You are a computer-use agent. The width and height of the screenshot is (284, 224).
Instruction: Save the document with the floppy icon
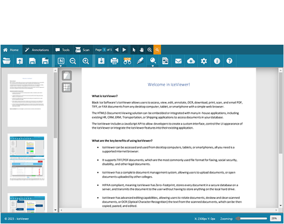coord(33,61)
